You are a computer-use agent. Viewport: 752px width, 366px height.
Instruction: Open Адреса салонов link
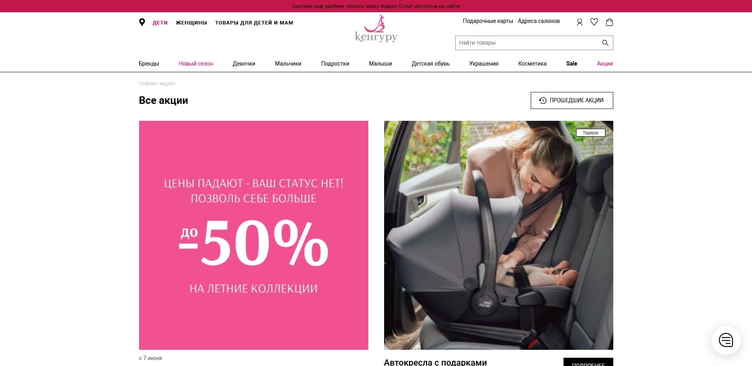[539, 21]
